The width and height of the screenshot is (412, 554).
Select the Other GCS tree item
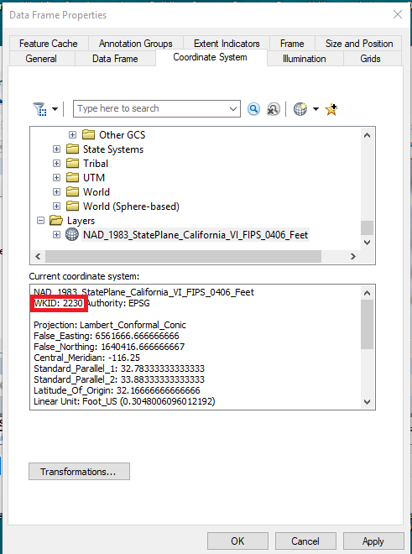122,135
